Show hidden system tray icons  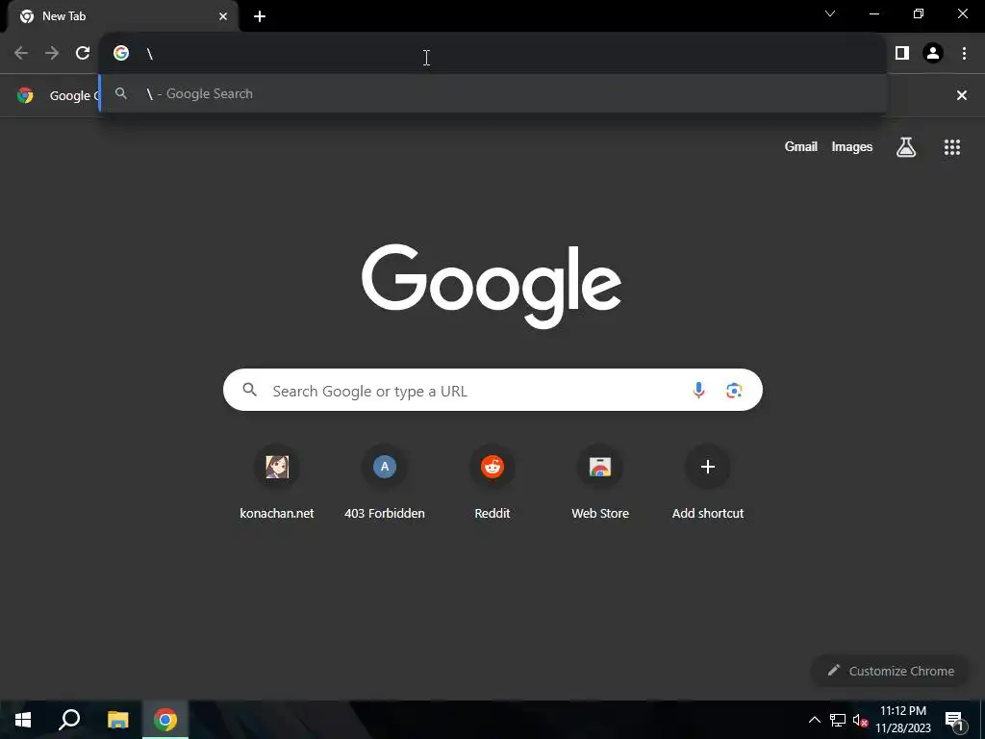(814, 720)
